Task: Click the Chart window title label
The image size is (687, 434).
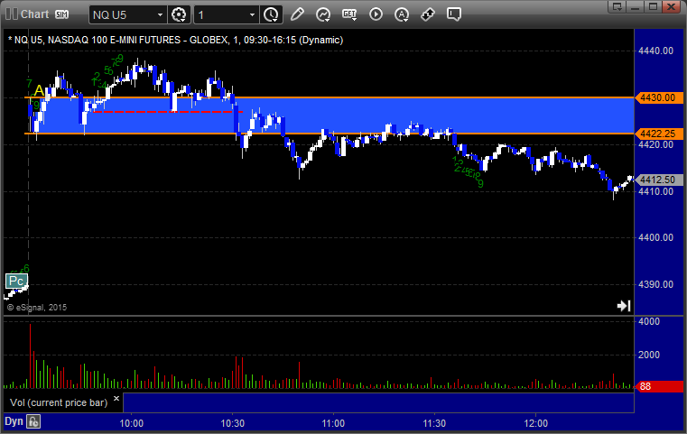Action: click(x=34, y=14)
